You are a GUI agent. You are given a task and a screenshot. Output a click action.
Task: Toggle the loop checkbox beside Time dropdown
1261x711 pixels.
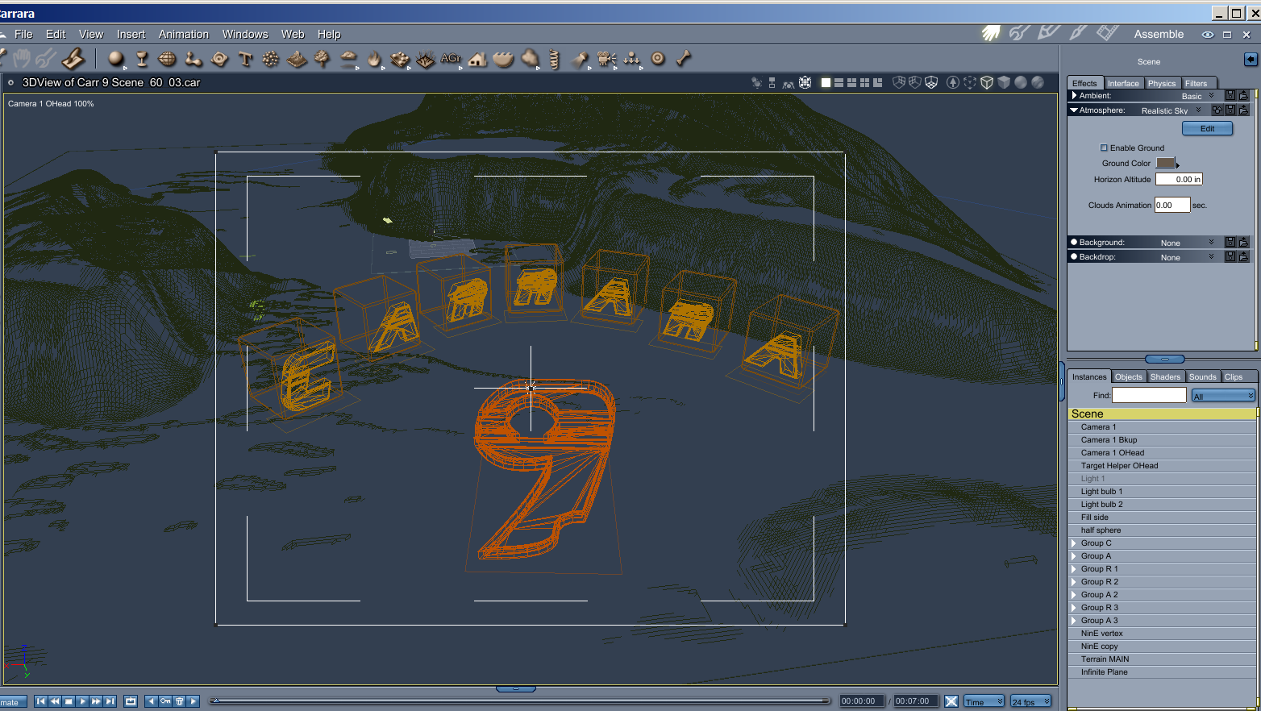951,701
